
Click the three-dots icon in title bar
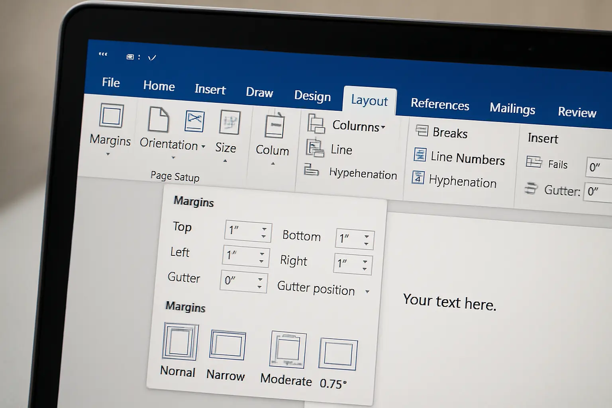[103, 54]
